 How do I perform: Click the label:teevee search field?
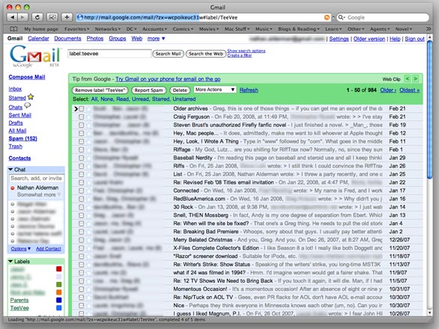(109, 53)
